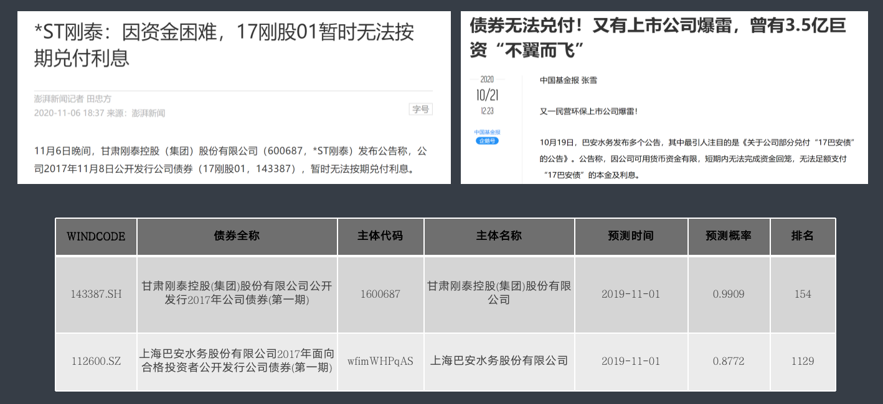The width and height of the screenshot is (883, 404).
Task: Click byline 中国基金报 张雪
Action: point(569,81)
